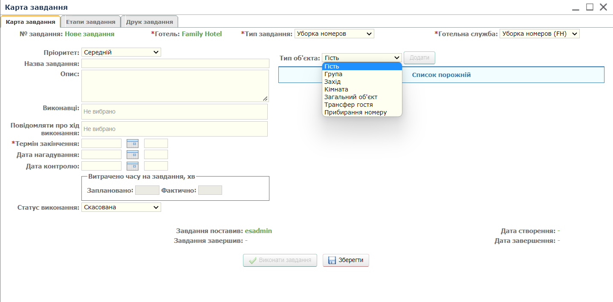Click into the Опис text area
The width and height of the screenshot is (613, 302).
[x=175, y=86]
